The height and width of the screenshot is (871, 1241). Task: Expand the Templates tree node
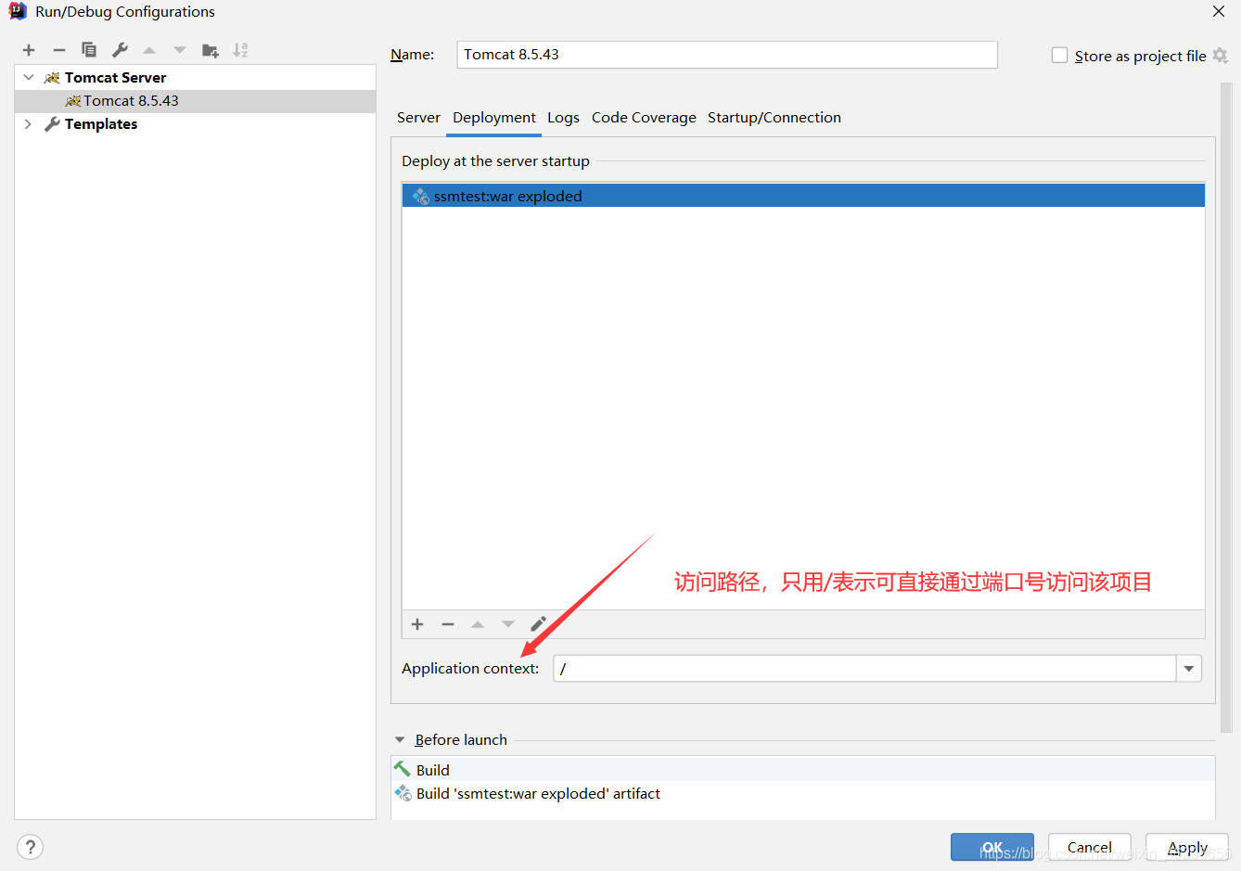29,124
